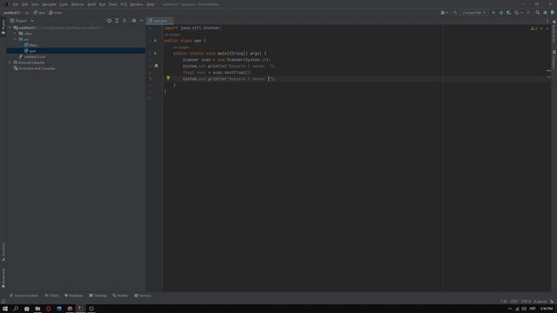The height and width of the screenshot is (313, 557).
Task: Click the Stop icon in toolbar
Action: click(x=528, y=12)
